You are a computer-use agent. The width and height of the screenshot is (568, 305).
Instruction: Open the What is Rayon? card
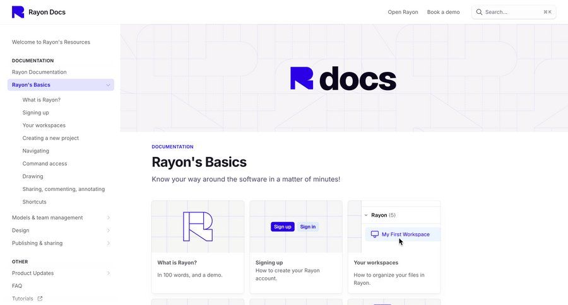coord(198,247)
